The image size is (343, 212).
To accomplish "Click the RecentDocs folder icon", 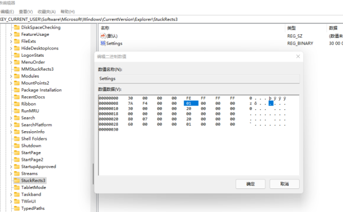I will click(17, 97).
